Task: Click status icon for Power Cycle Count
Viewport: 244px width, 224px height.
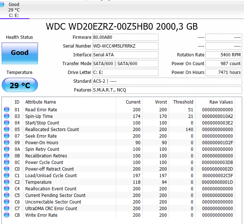Action: pyautogui.click(x=7, y=163)
